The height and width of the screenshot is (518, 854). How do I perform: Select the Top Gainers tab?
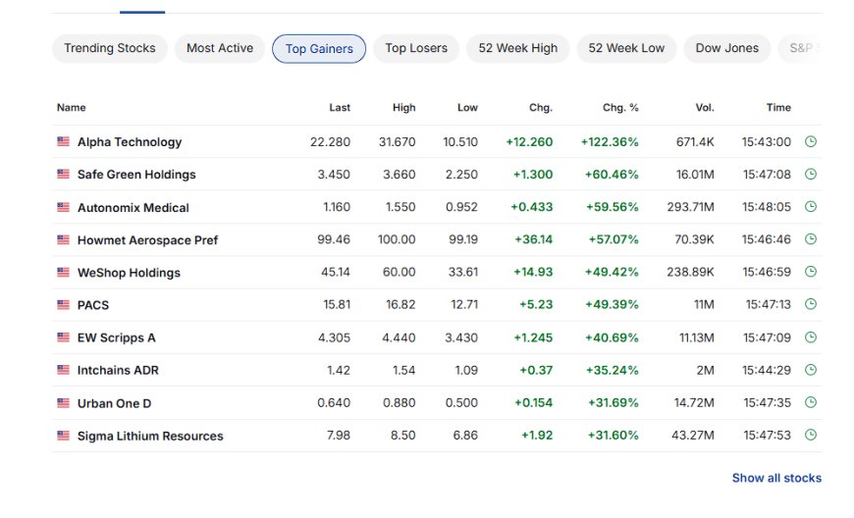click(x=319, y=49)
